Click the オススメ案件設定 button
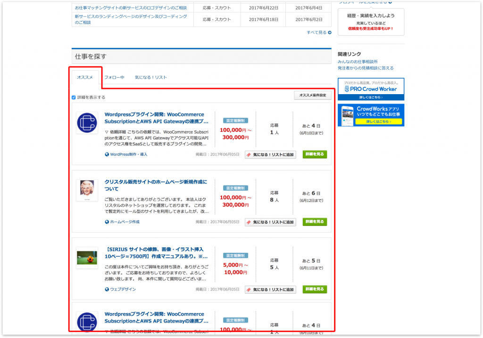This screenshot has height=338, width=483. [312, 95]
